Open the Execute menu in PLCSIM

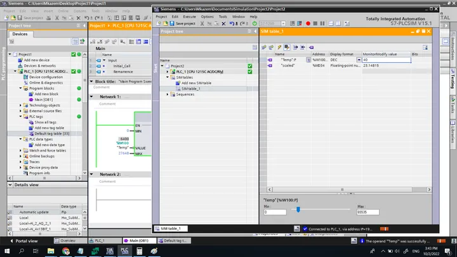pyautogui.click(x=189, y=16)
